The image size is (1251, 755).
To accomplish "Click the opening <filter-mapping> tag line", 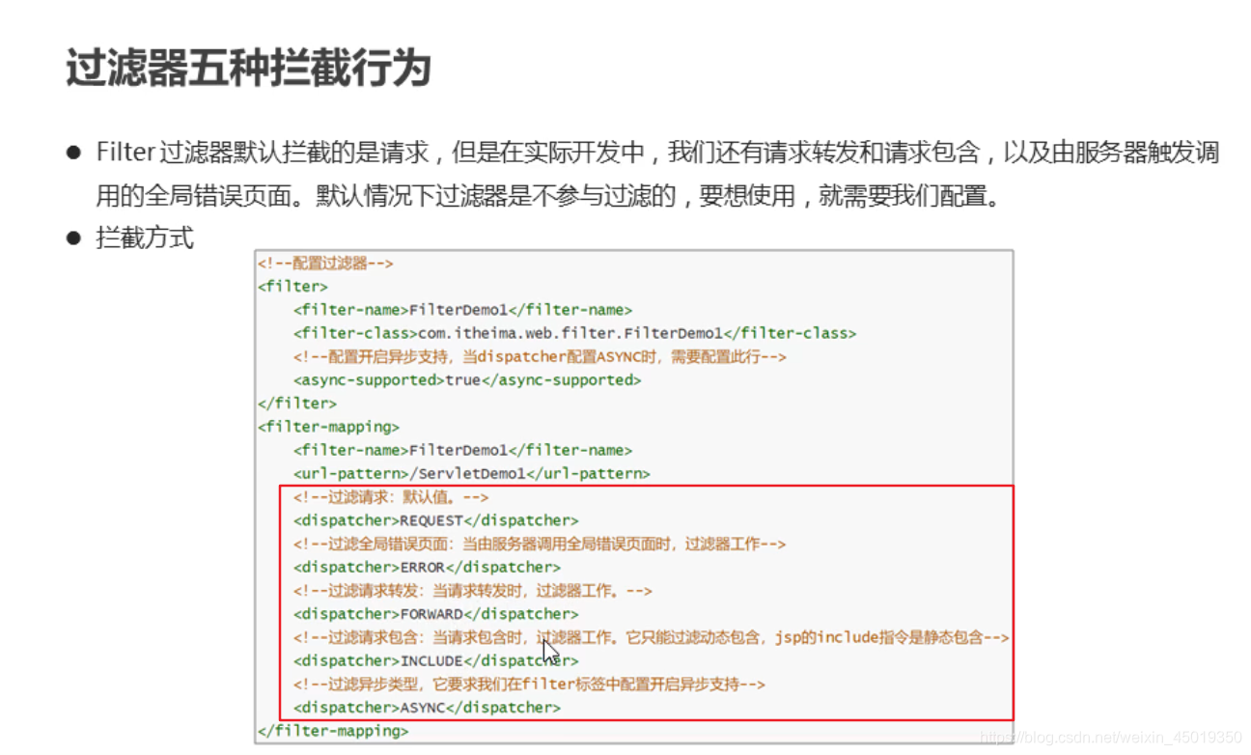I will pyautogui.click(x=328, y=427).
